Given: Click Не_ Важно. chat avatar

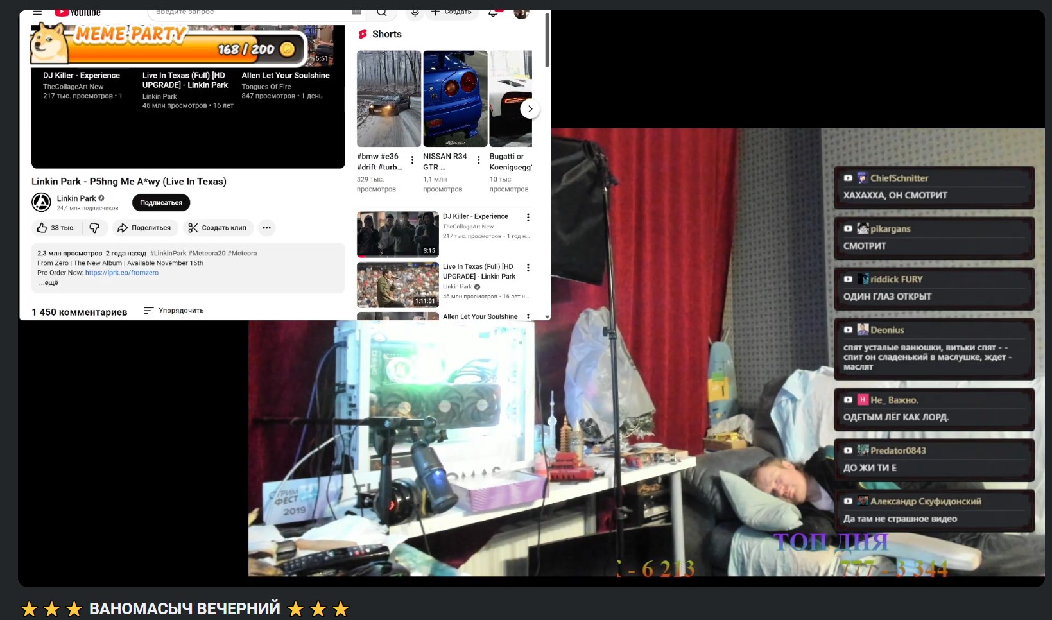Looking at the screenshot, I should tap(862, 400).
